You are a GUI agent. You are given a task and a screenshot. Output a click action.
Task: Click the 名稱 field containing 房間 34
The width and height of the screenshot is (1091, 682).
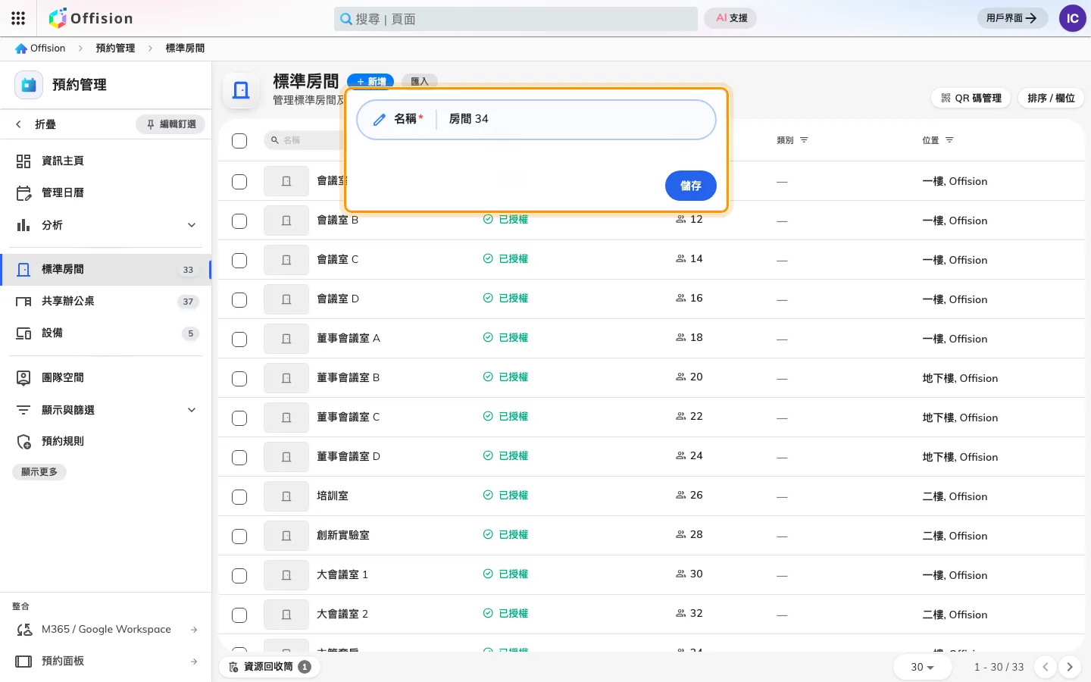click(x=536, y=119)
